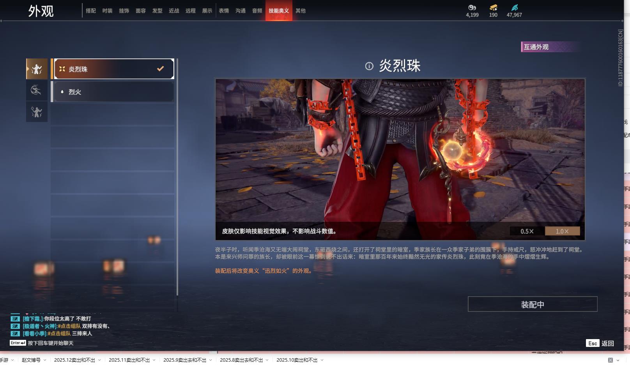Image resolution: width=630 pixels, height=366 pixels.
Task: Click the flame drop icon on 烈火 row
Action: point(62,92)
